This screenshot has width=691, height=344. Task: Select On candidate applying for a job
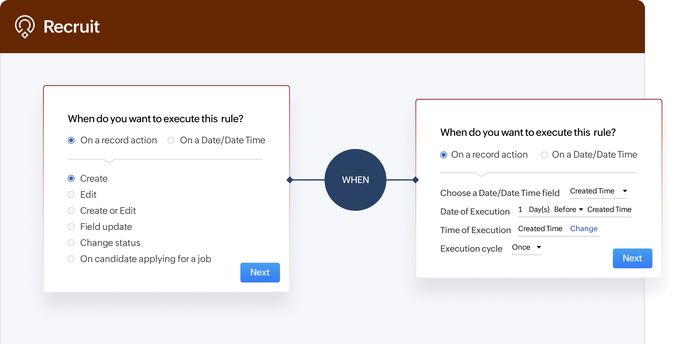point(71,258)
